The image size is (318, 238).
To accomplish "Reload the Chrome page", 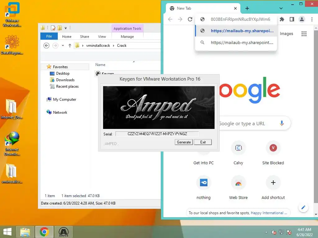I will click(x=190, y=19).
